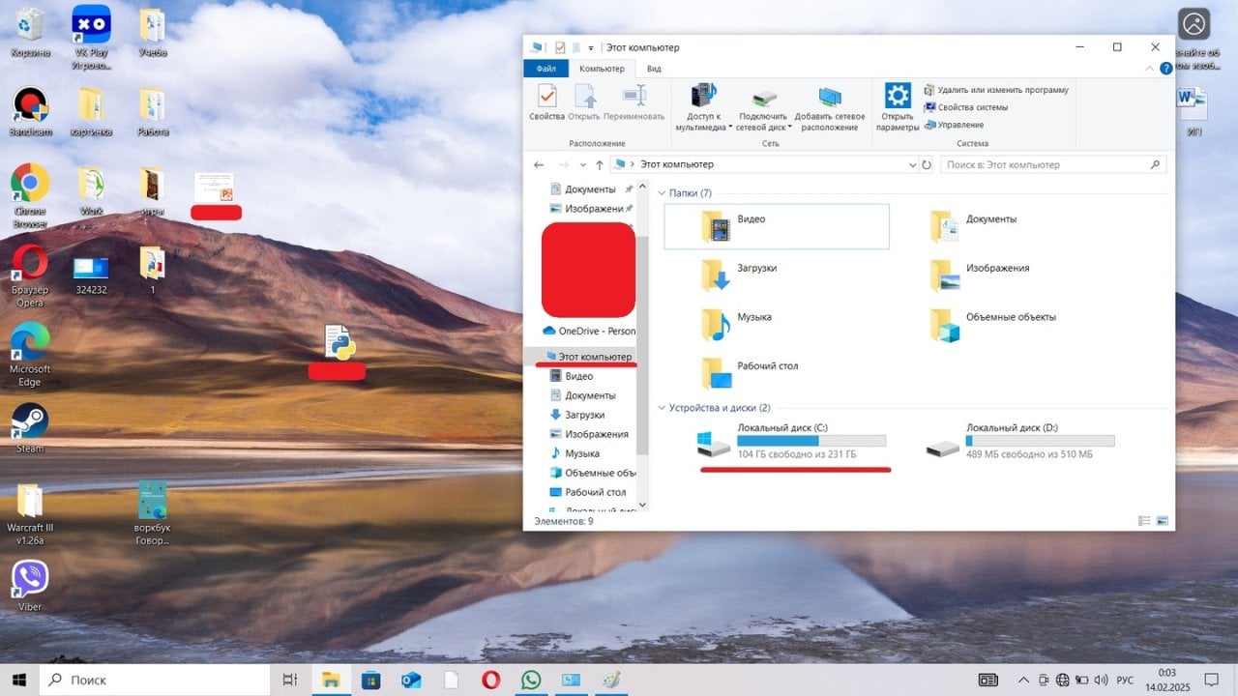Collapse the ribbon with the chevron

tap(1150, 69)
